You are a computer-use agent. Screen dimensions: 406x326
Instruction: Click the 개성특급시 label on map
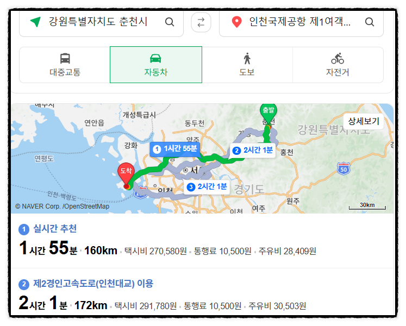click(x=139, y=115)
